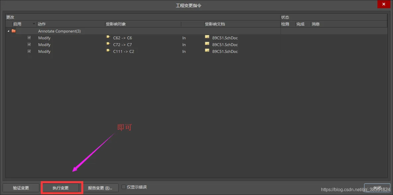Screen dimensions: 393x195
Task: Close the 工程变更指令 dialog with X
Action: 384,4
